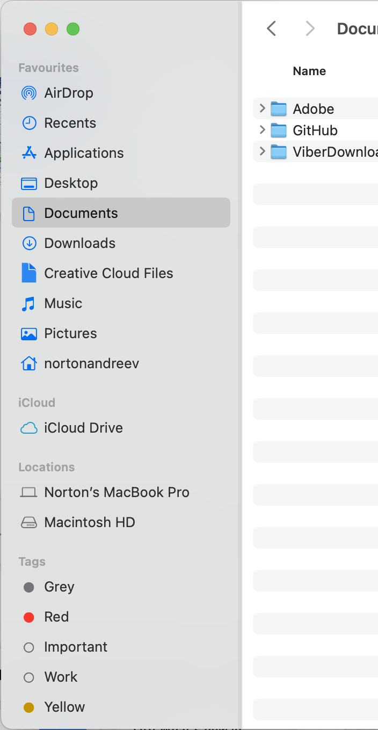Image resolution: width=378 pixels, height=730 pixels.
Task: Click the nortonandreev home folder icon
Action: 29,363
